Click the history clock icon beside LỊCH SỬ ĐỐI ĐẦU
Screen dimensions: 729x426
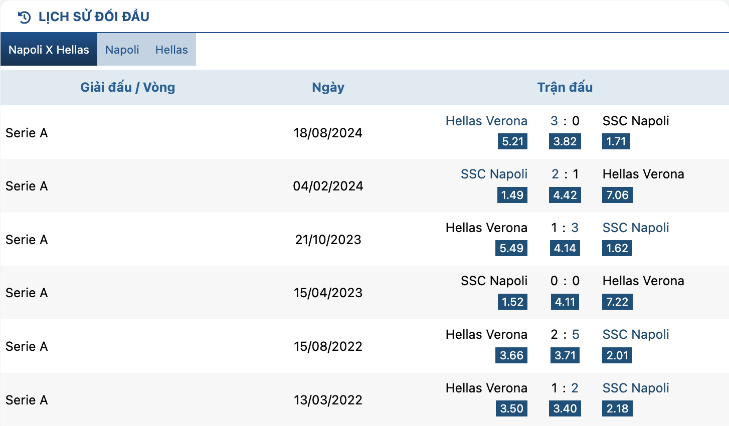24,17
